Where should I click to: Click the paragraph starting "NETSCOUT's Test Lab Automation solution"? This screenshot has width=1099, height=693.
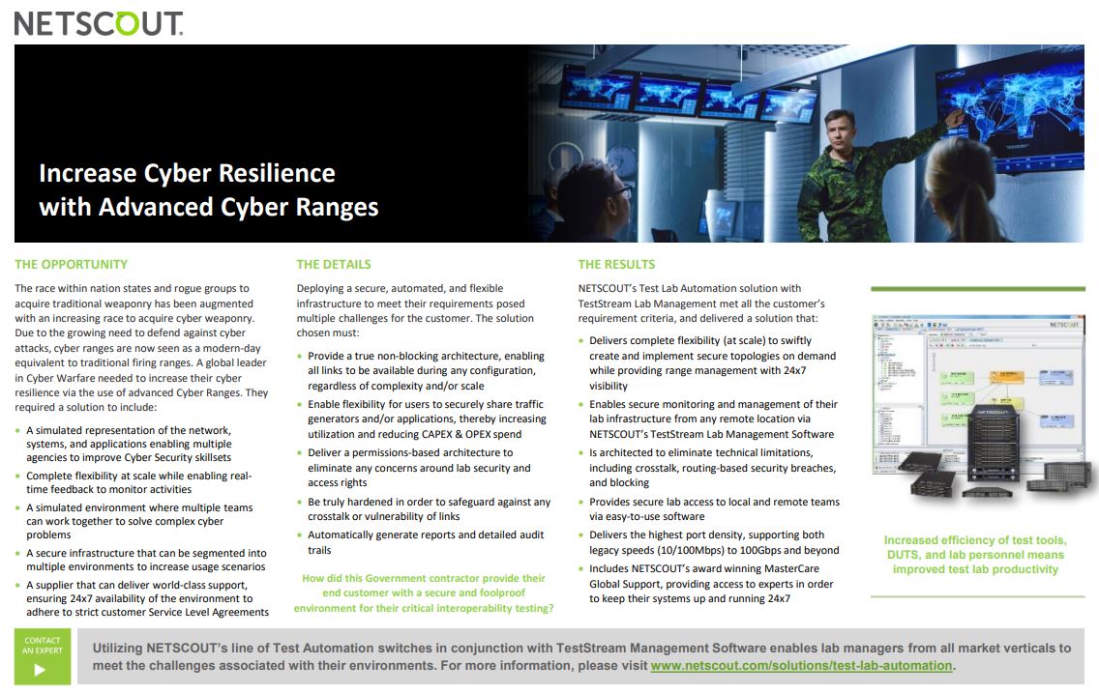coord(701,303)
